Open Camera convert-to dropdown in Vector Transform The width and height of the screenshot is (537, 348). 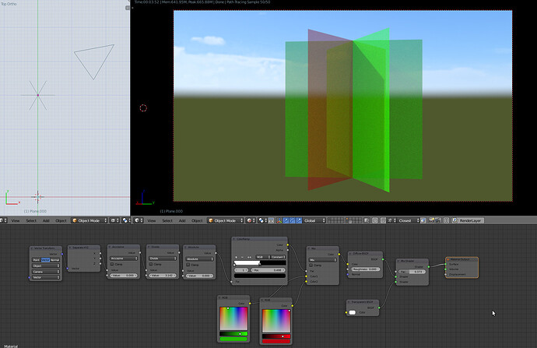coord(46,272)
